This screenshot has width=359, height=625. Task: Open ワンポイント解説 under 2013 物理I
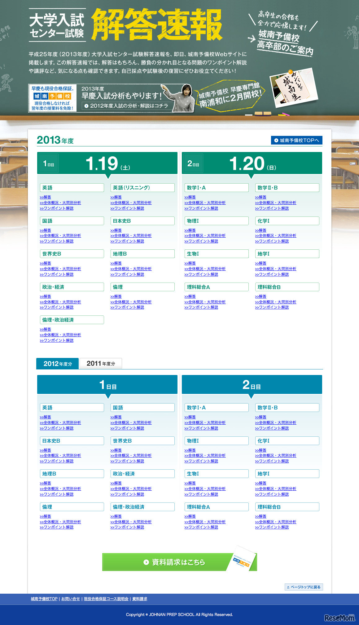pos(201,241)
